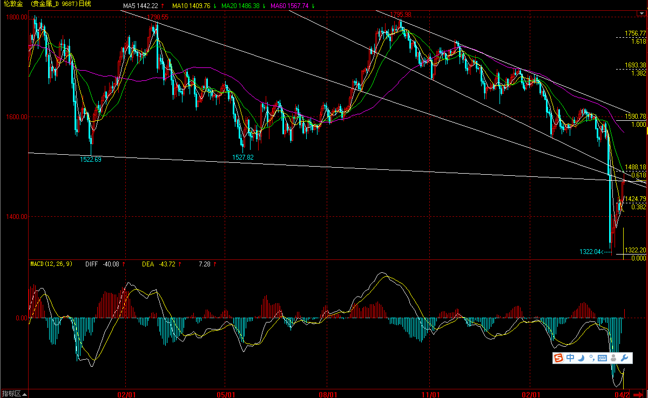Image resolution: width=648 pixels, height=398 pixels.
Task: Toggle Chinese/English mode with 中 icon
Action: [x=570, y=358]
